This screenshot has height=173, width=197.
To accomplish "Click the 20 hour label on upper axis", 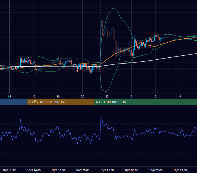I will coord(83,97).
